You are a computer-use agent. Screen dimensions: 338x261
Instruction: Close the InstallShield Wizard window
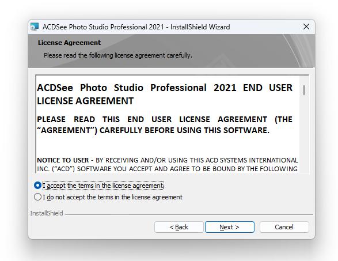(306, 27)
